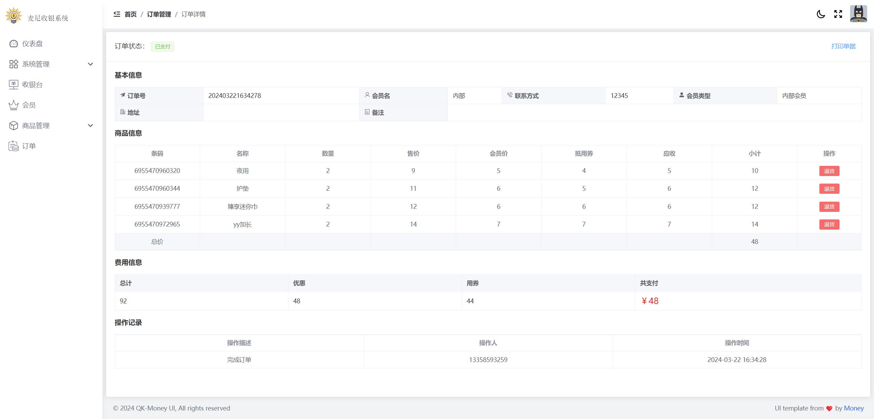Image resolution: width=874 pixels, height=419 pixels.
Task: Click the system management grid icon
Action: pos(14,64)
